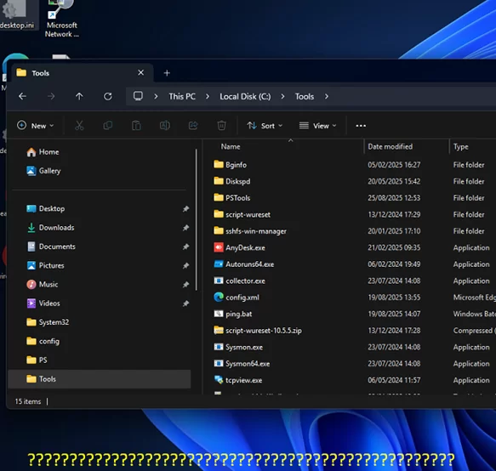This screenshot has height=471, width=496.
Task: Click the PC monitor icon in address bar
Action: tap(138, 96)
